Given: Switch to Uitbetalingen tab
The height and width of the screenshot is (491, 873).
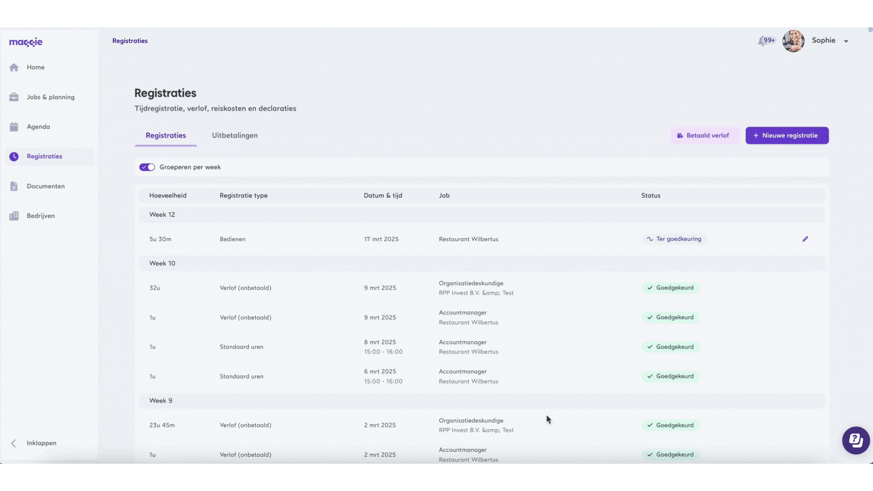Looking at the screenshot, I should tap(235, 135).
